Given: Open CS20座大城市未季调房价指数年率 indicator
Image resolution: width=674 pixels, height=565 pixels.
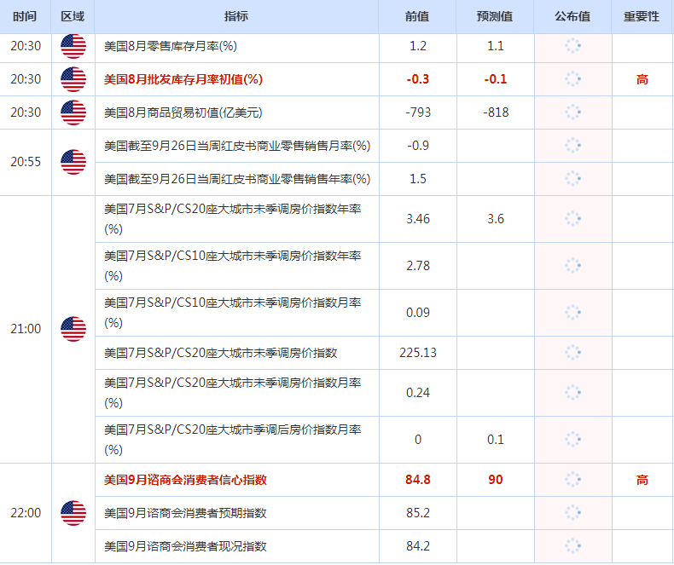Looking at the screenshot, I should (x=233, y=219).
